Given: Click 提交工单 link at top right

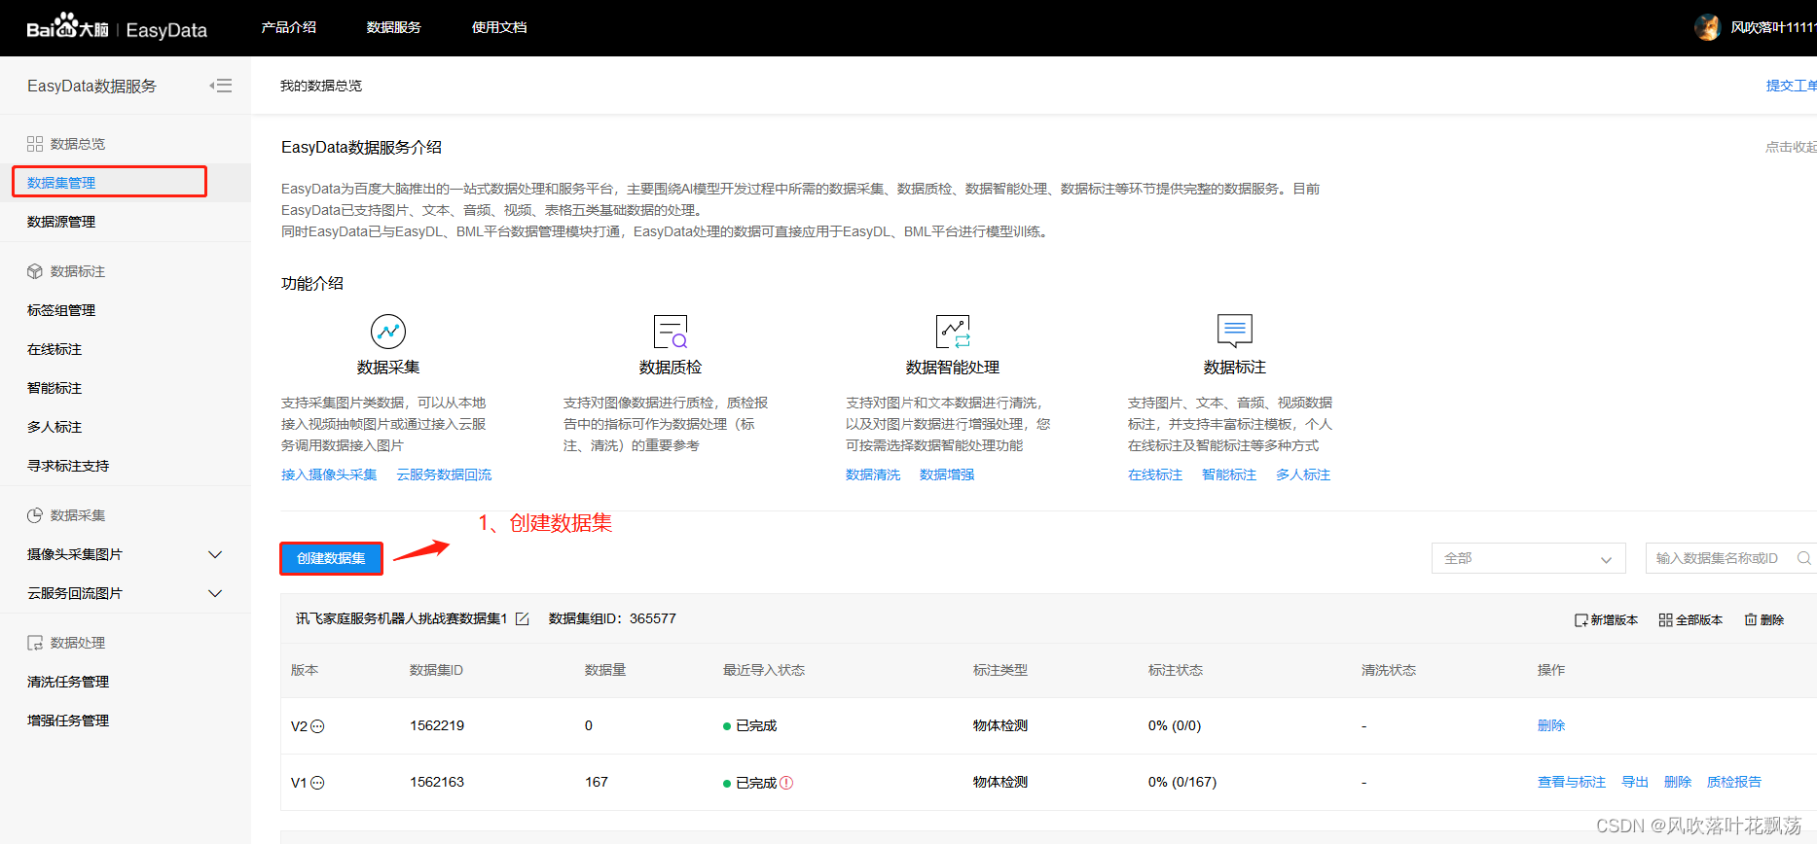Looking at the screenshot, I should (1791, 86).
